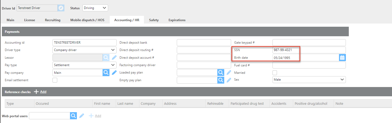Screen dimensions: 392x123
Task: Open the Pay type dropdown
Action: [x=85, y=65]
